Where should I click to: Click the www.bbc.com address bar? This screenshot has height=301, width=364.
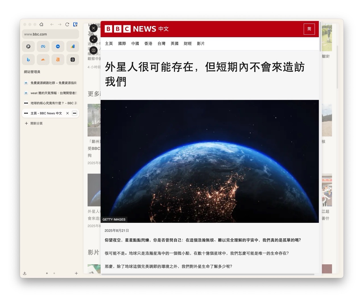point(50,34)
